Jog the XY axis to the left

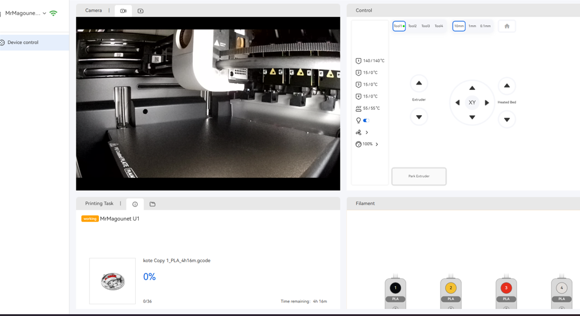(458, 103)
